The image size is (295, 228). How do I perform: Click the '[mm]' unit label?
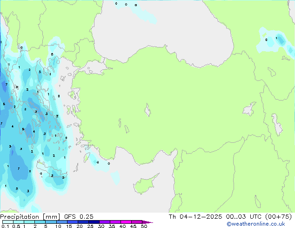coord(51,217)
